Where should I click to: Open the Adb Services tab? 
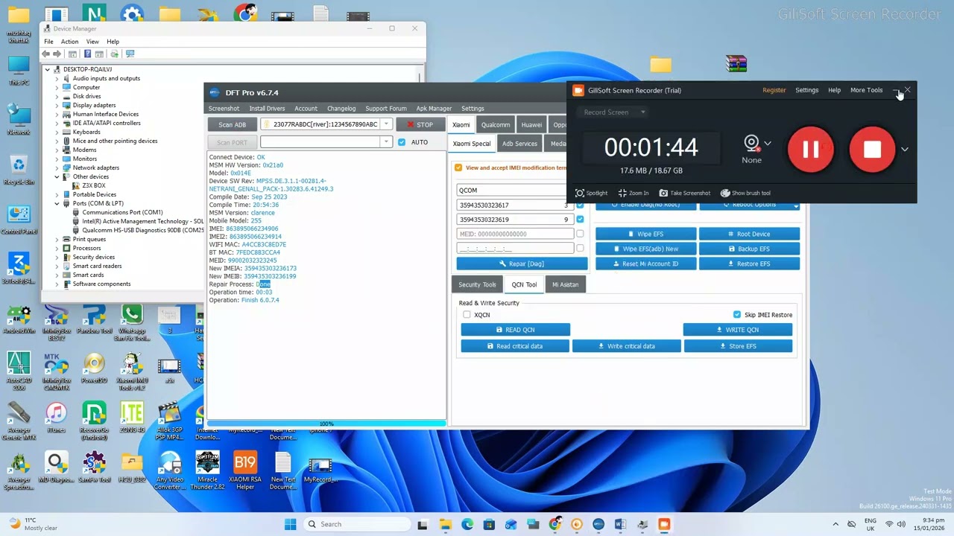pyautogui.click(x=519, y=144)
